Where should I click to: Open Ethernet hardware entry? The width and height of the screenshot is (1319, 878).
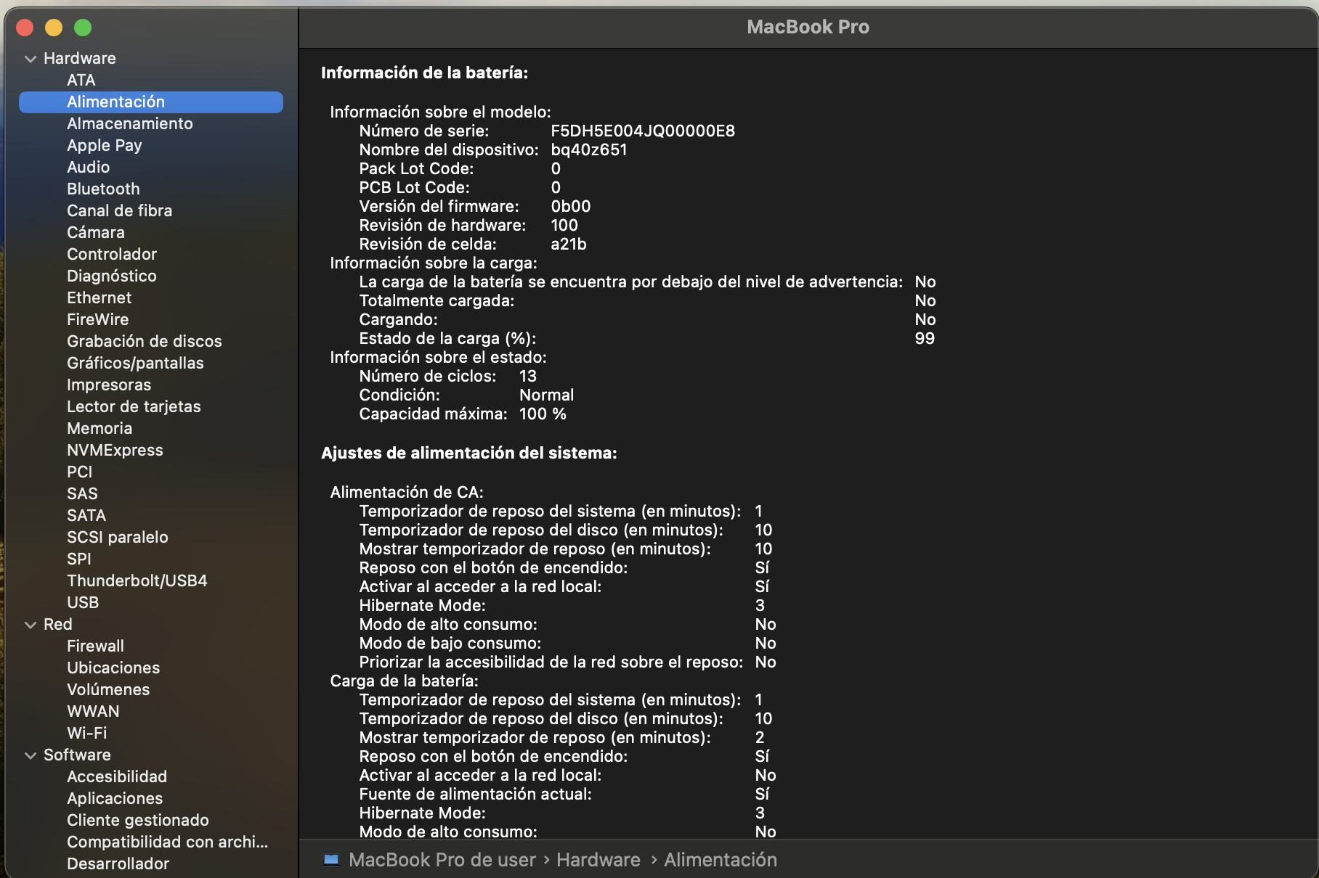100,298
